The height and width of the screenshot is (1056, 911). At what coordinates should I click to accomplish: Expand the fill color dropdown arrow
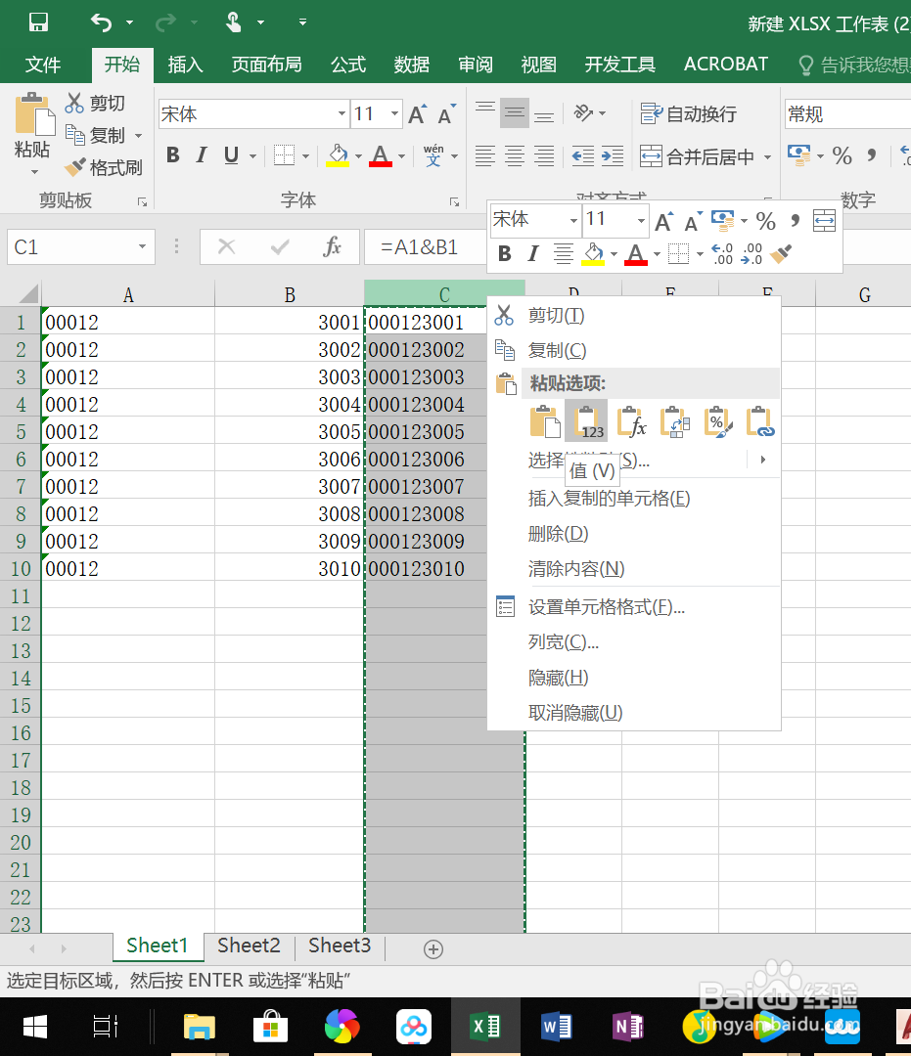[x=358, y=155]
